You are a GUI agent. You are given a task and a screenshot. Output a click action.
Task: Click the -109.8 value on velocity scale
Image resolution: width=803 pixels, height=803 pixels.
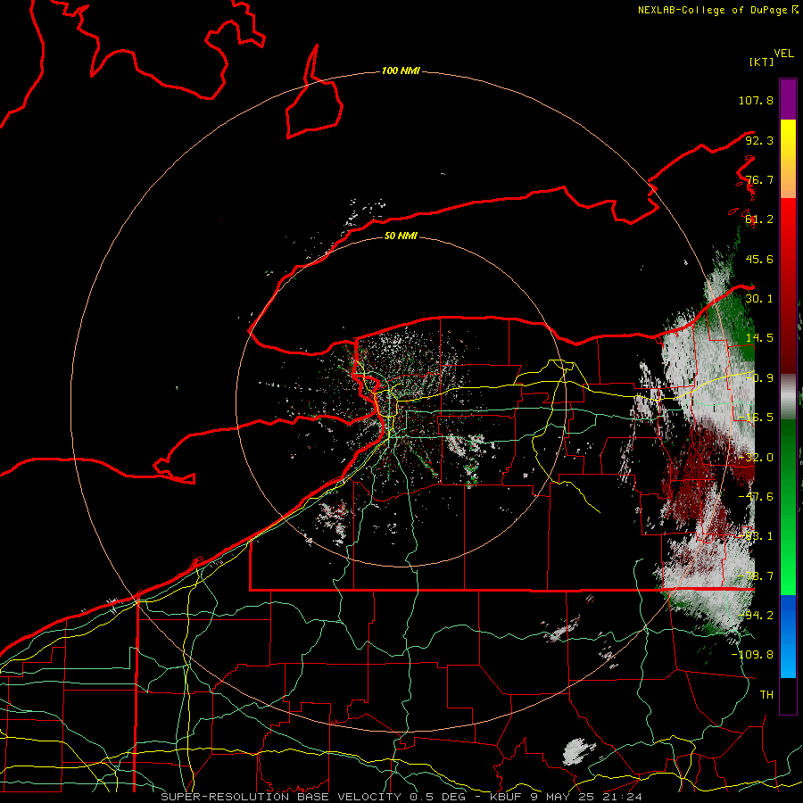[x=752, y=655]
